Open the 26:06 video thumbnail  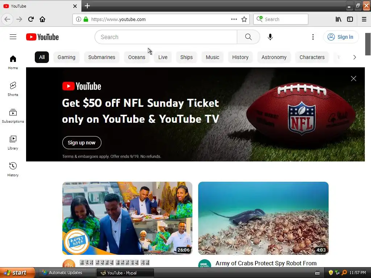[x=127, y=218]
